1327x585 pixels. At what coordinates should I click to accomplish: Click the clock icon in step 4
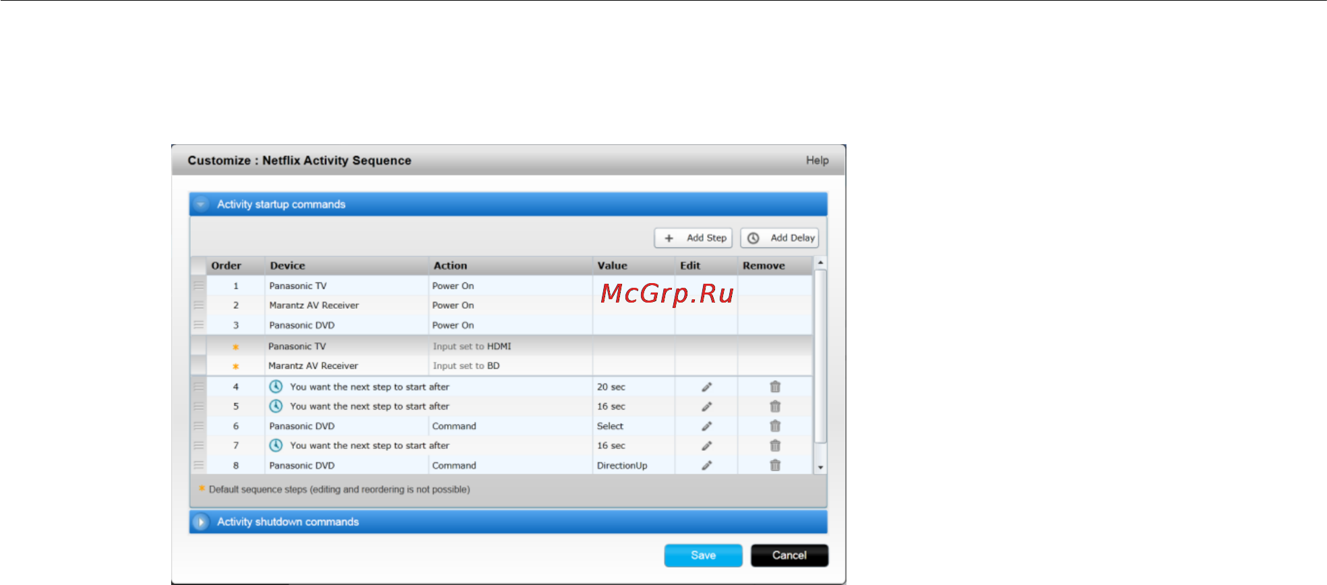point(276,387)
